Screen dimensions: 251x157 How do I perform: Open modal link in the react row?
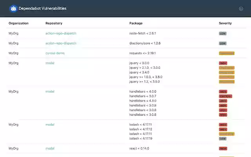pos(50,148)
